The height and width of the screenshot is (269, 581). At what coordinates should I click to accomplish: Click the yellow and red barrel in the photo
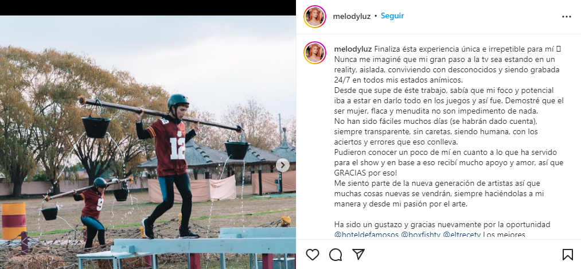pos(14,220)
